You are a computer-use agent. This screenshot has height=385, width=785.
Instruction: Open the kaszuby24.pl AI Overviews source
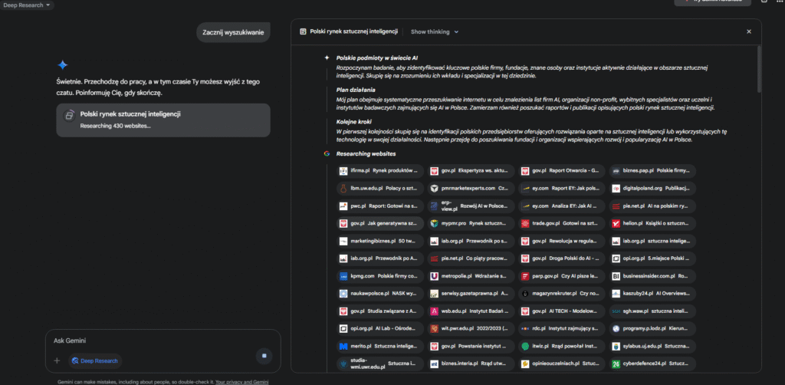point(652,294)
